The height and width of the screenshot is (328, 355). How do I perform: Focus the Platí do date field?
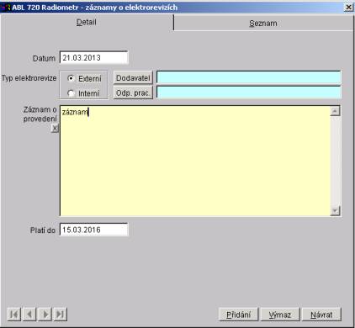(93, 230)
